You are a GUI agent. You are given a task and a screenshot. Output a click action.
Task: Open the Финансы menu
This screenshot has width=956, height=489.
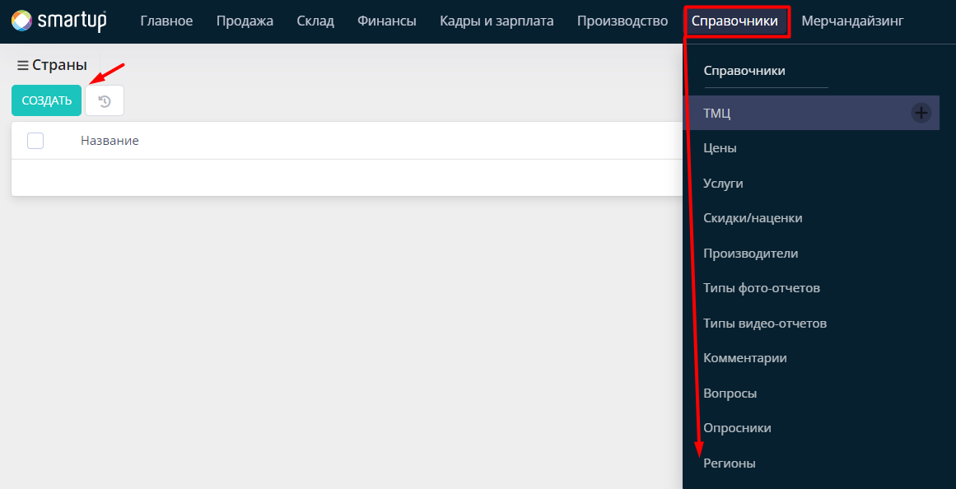tap(386, 21)
